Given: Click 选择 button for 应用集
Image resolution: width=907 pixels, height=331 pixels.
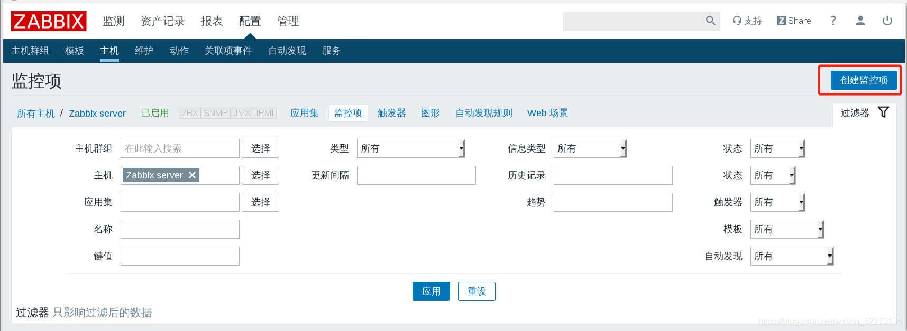Looking at the screenshot, I should click(261, 202).
